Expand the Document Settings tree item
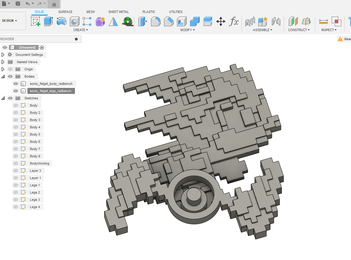Image resolution: width=351 pixels, height=260 pixels. 2,54
